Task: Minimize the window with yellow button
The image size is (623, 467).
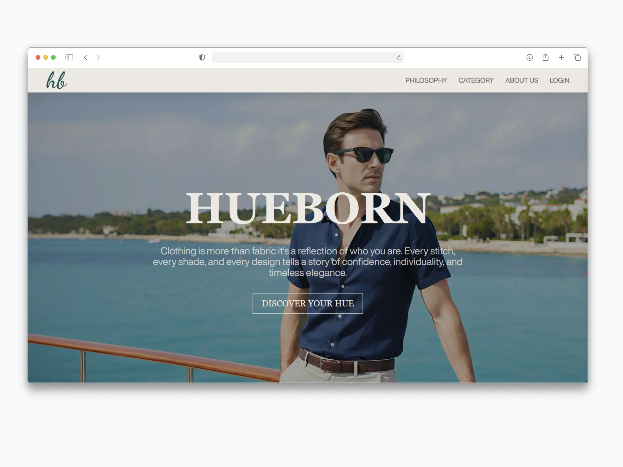Action: 46,57
